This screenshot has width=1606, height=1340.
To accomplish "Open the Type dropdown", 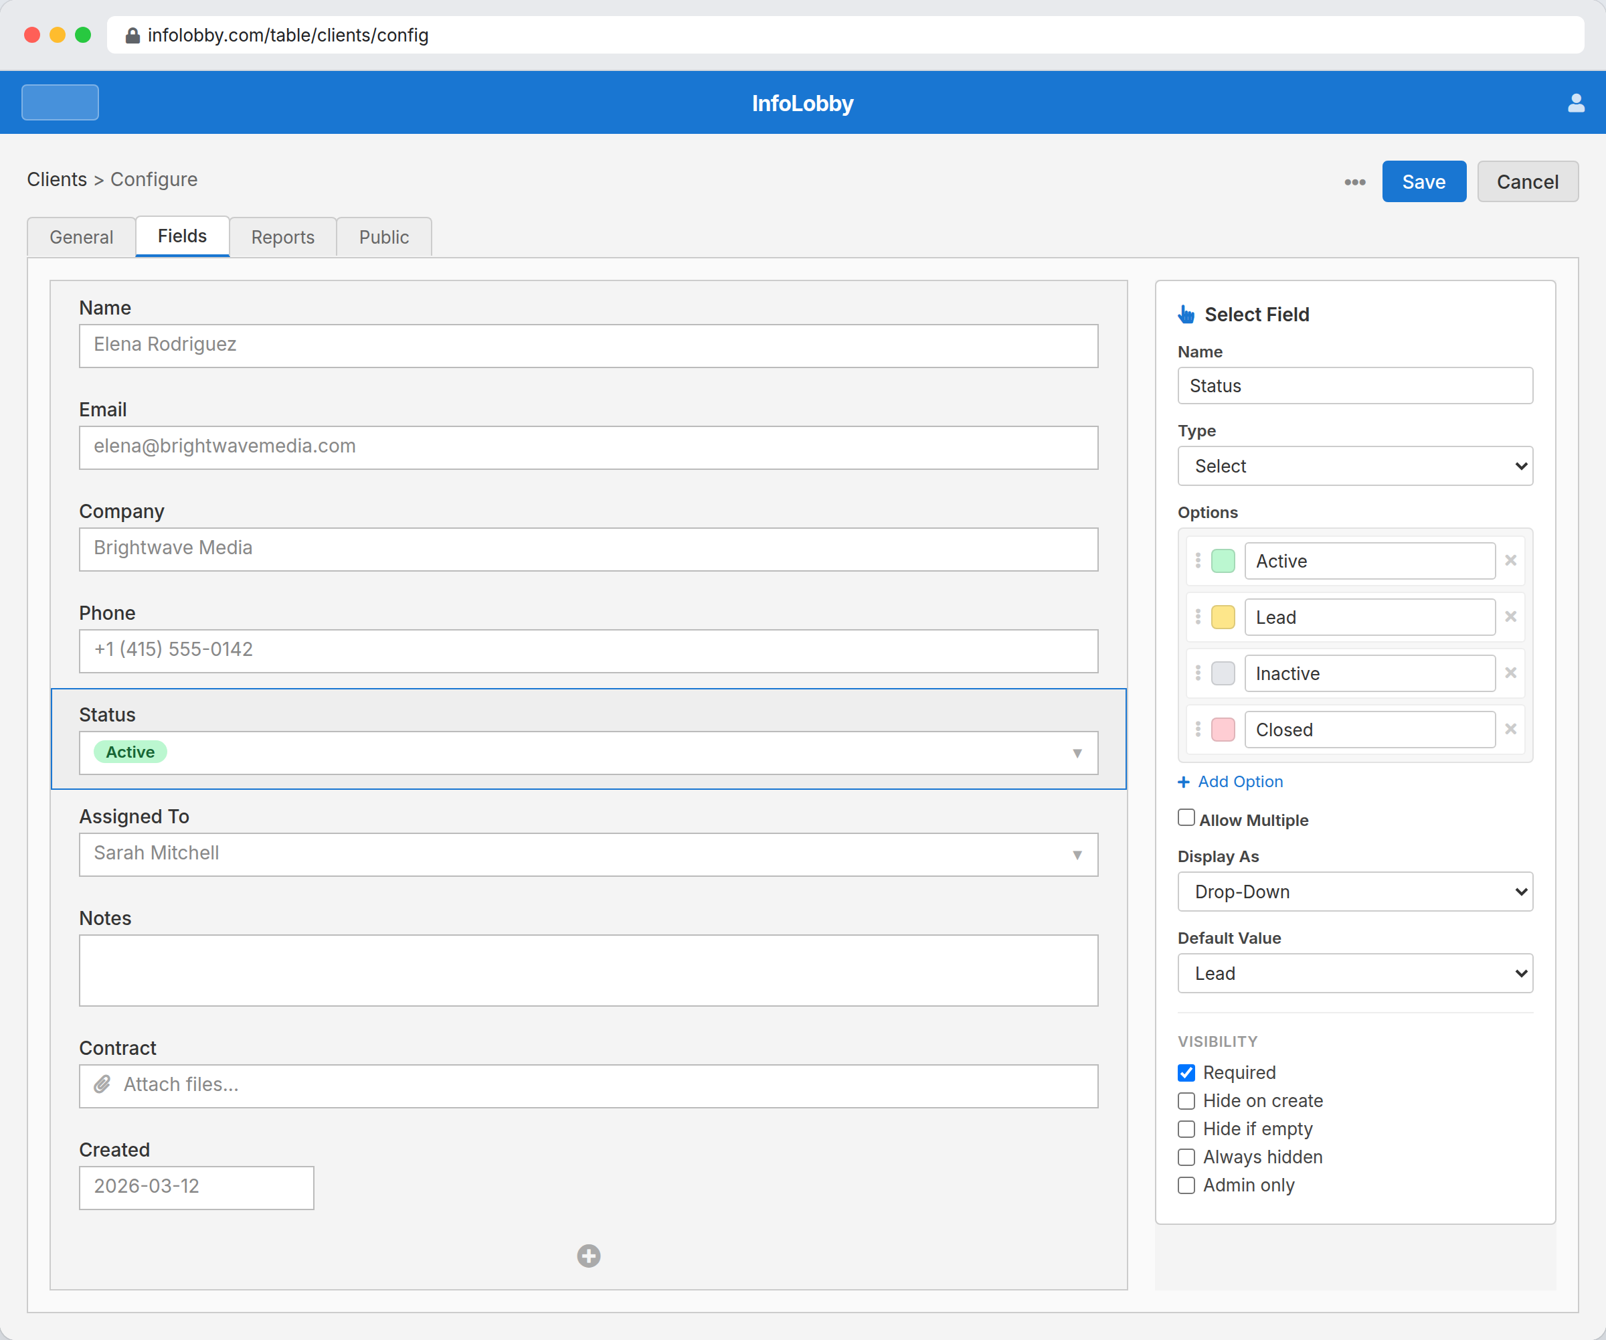I will [x=1354, y=466].
